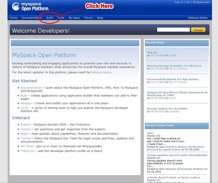Open the Blog nav item
218x183 pixels.
click(100, 18)
